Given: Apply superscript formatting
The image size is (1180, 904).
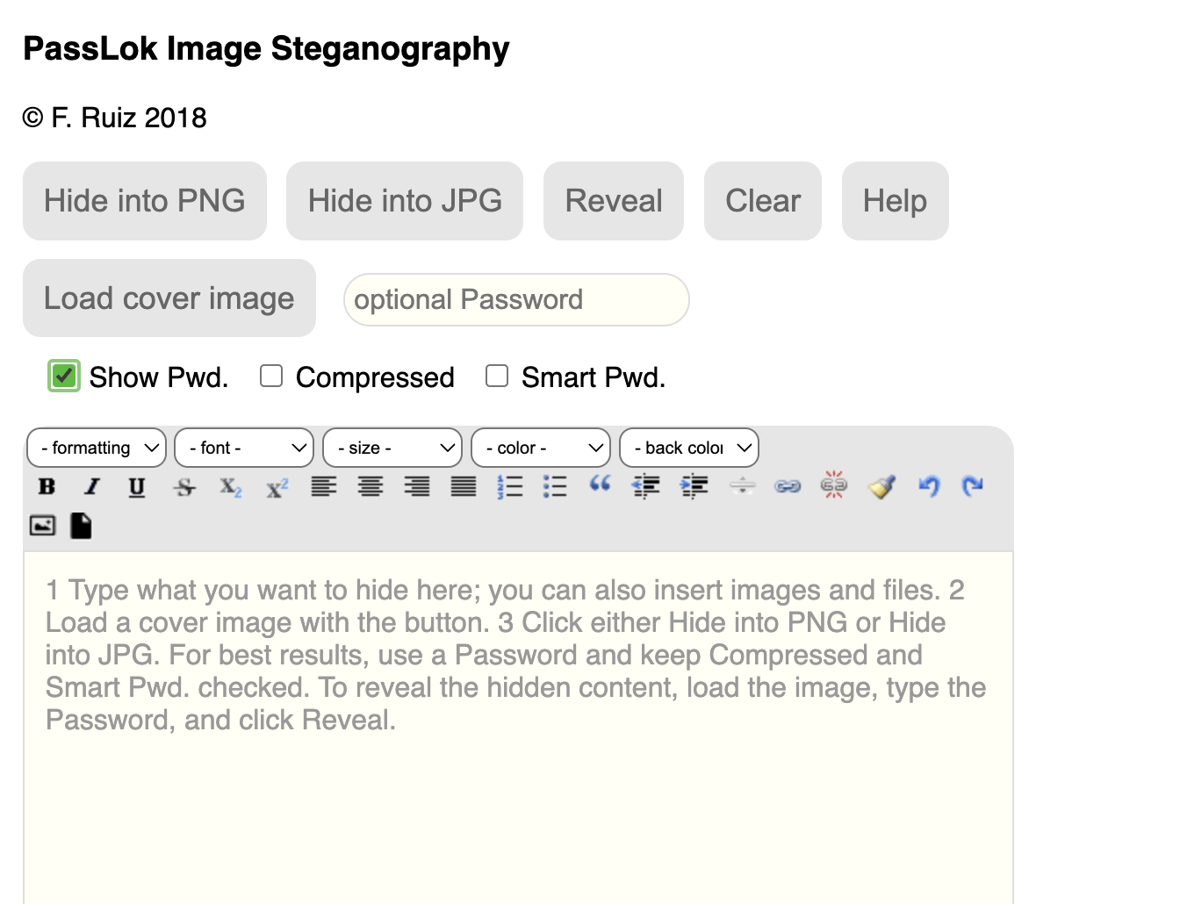Looking at the screenshot, I should (x=277, y=486).
